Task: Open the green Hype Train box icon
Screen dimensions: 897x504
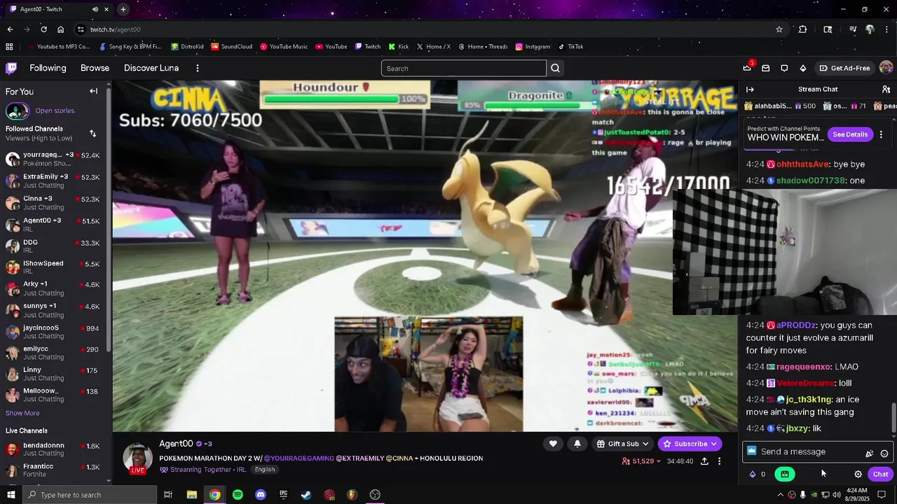Action: tap(784, 474)
